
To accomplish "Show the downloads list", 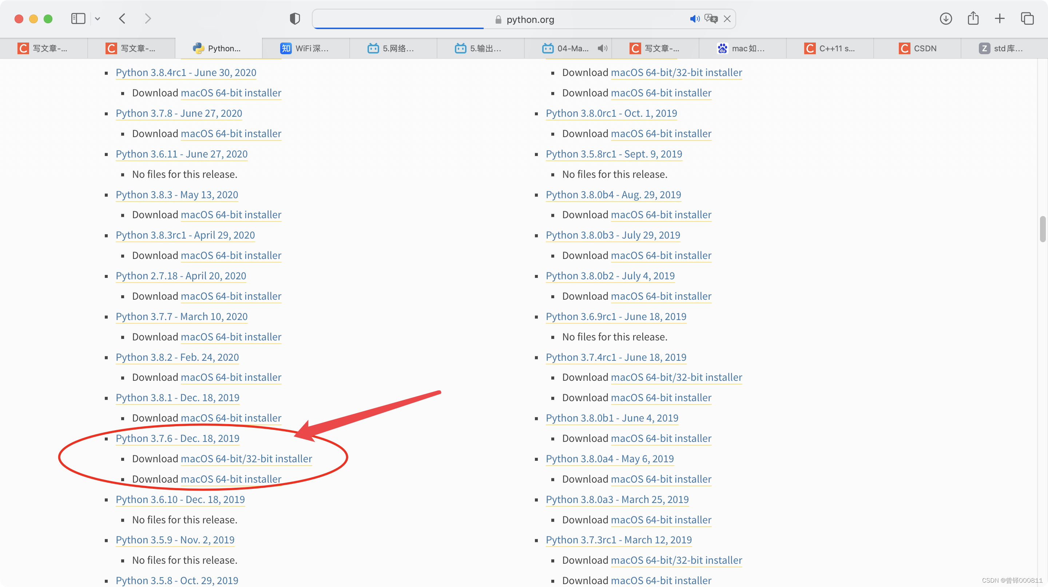I will tap(946, 19).
